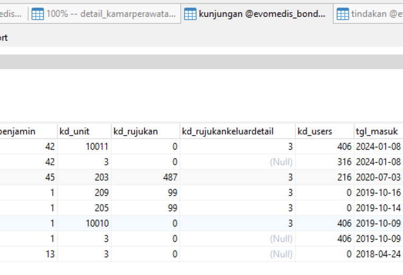Screen dimensions: 403x275
Task: Select the kd_unit column header
Action: tap(84, 131)
